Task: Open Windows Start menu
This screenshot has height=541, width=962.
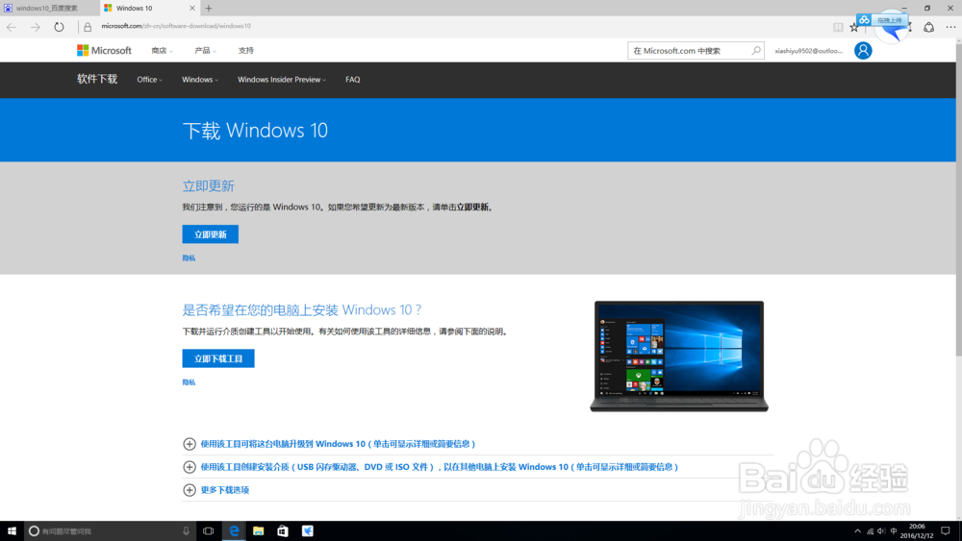Action: point(12,530)
